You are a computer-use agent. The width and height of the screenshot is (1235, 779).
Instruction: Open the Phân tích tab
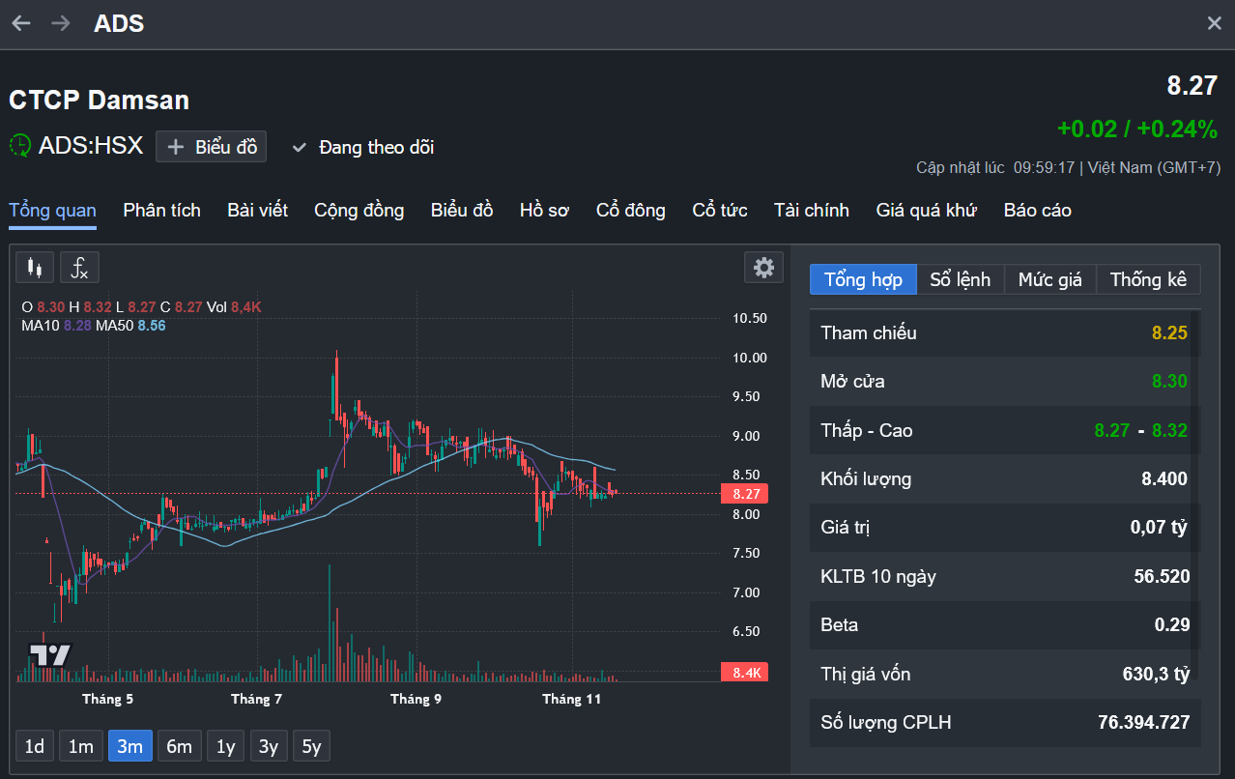(161, 210)
